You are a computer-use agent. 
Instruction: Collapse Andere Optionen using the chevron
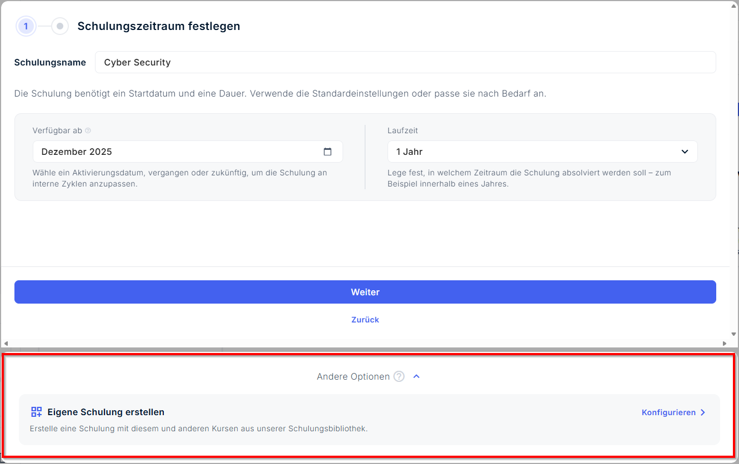pyautogui.click(x=417, y=376)
